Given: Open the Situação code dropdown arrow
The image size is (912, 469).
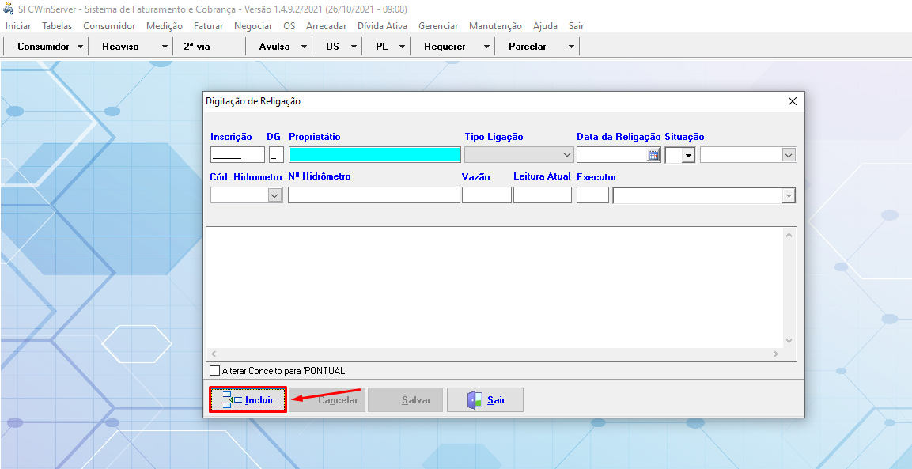Looking at the screenshot, I should (688, 155).
